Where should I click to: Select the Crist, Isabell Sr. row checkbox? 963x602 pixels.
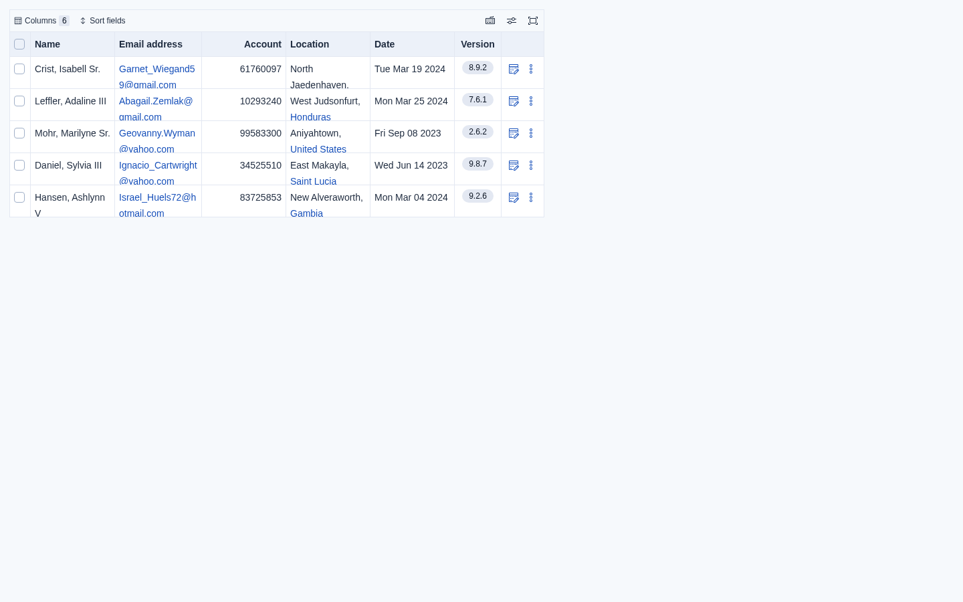[x=19, y=69]
